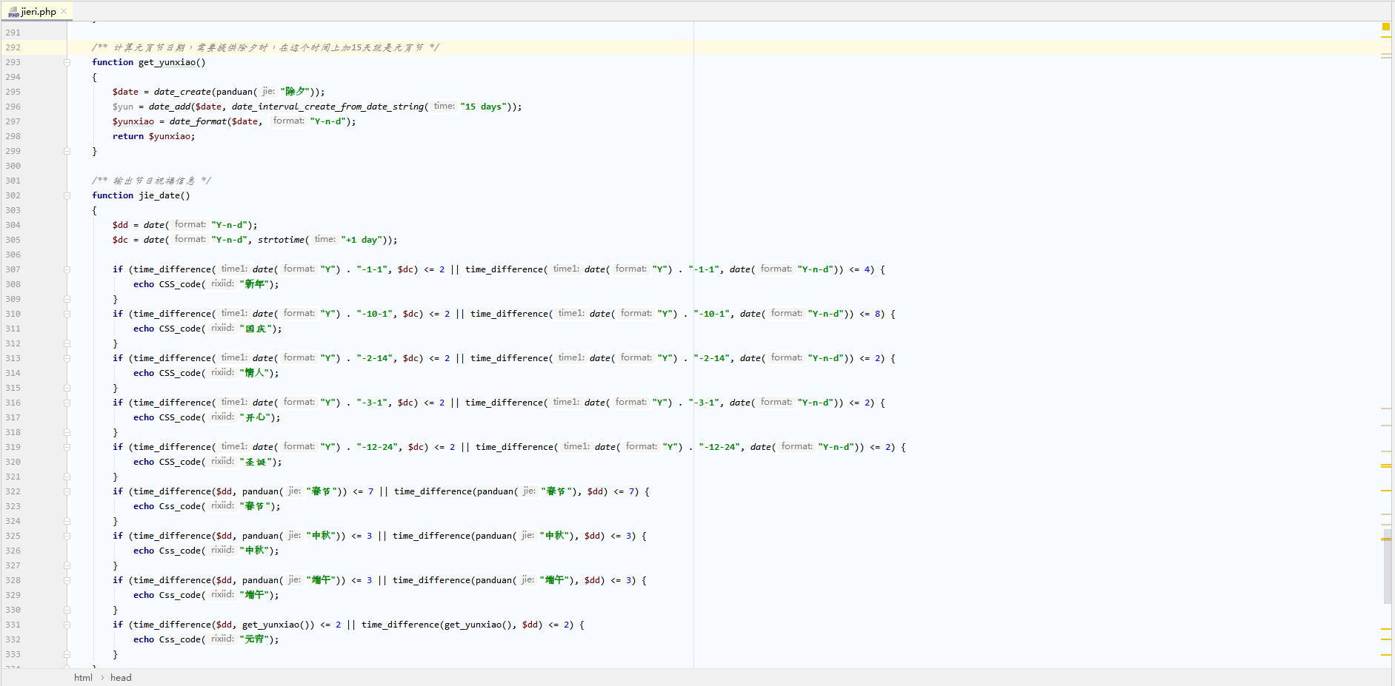Click the comment on highlighted line 292
The height and width of the screenshot is (686, 1395).
(x=265, y=47)
